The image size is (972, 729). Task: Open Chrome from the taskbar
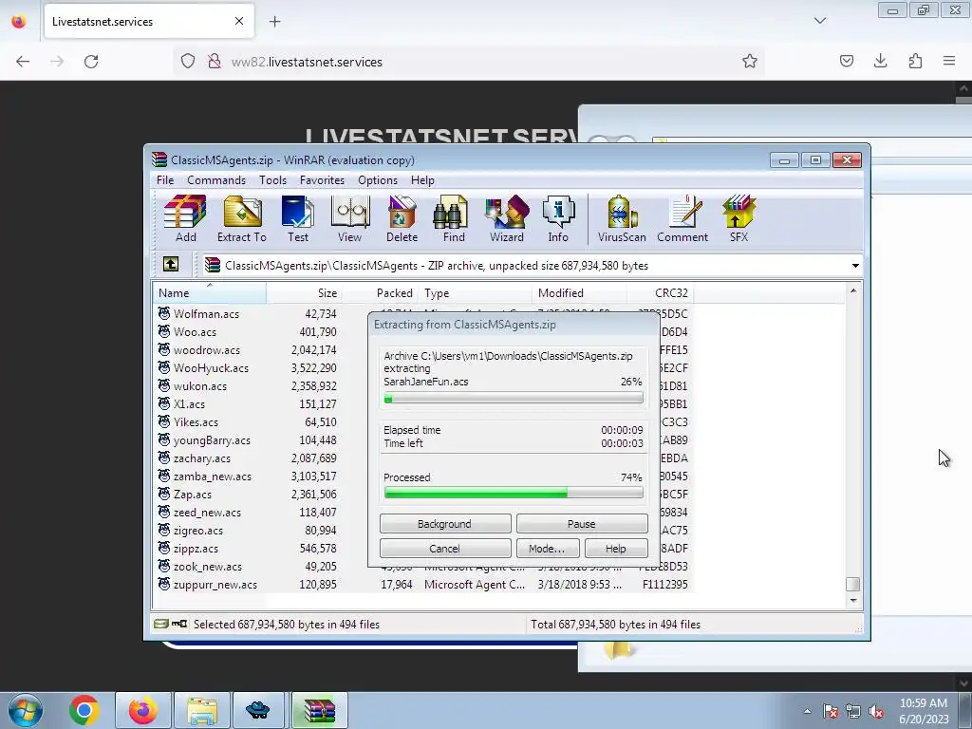coord(84,710)
